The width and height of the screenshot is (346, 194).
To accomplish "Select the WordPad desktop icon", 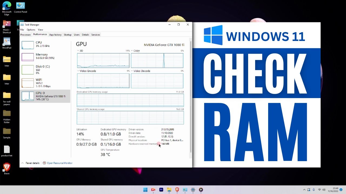I will tap(7, 43).
